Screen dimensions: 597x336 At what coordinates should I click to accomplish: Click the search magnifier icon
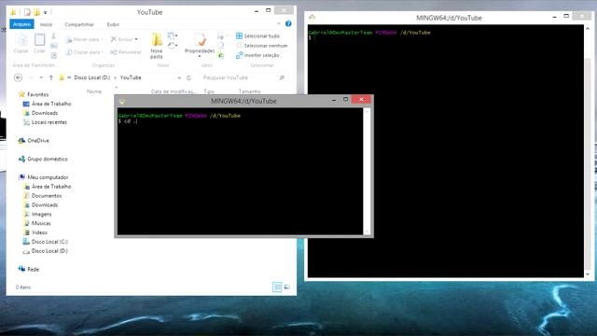click(282, 77)
